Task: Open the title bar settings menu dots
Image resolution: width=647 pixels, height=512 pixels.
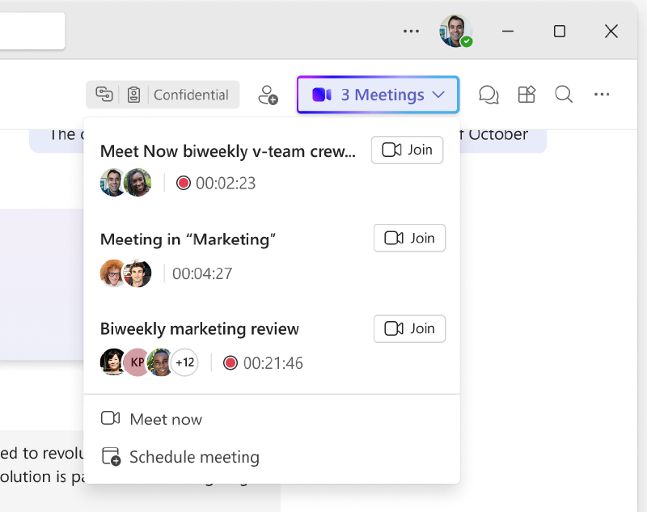Action: coord(411,31)
